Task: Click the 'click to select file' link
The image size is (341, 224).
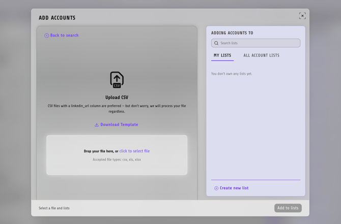Action: coord(134,151)
